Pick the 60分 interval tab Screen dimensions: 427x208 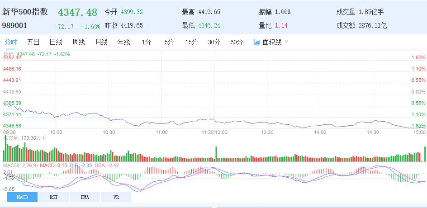pos(236,42)
